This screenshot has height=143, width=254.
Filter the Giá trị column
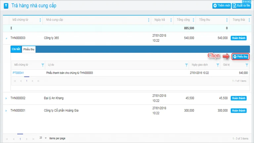[247, 65]
